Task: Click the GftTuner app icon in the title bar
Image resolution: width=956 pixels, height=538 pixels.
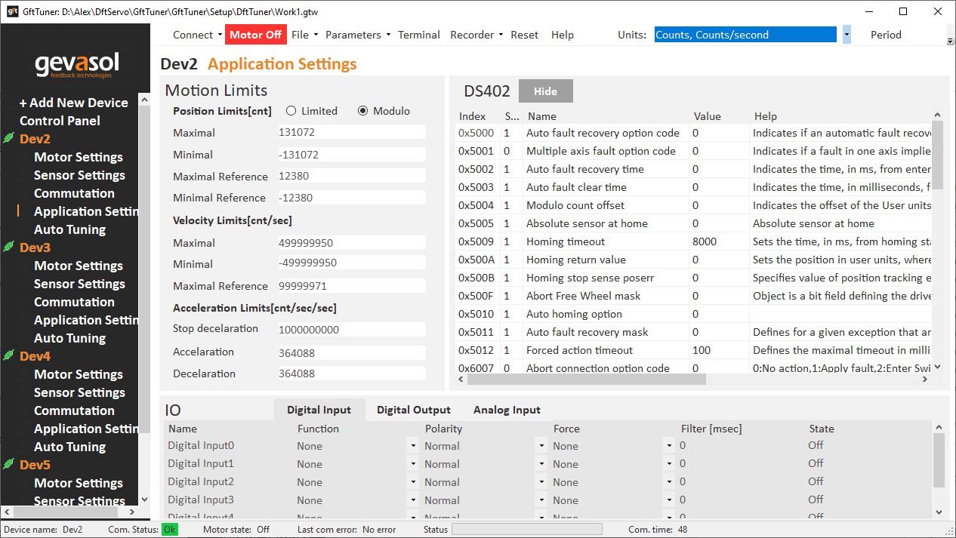Action: click(13, 11)
